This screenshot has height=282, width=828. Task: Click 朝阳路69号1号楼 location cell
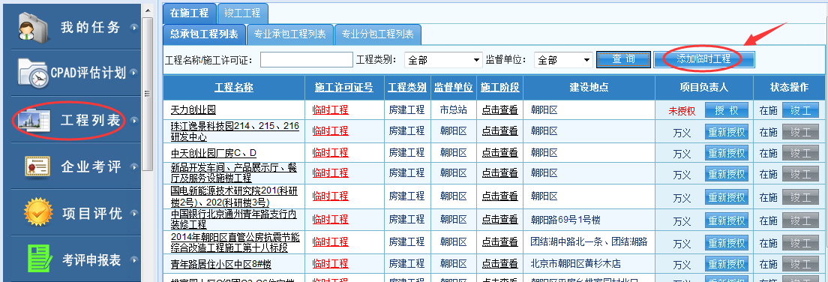pyautogui.click(x=565, y=219)
